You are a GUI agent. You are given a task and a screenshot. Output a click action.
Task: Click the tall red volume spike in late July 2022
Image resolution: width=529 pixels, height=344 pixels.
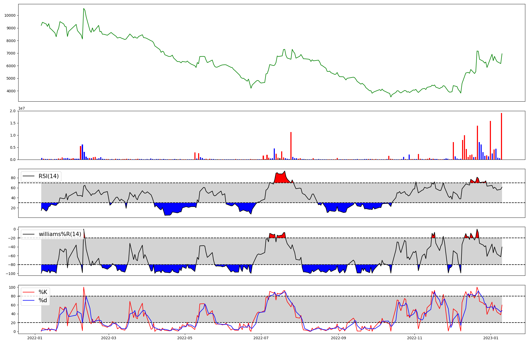(x=291, y=146)
